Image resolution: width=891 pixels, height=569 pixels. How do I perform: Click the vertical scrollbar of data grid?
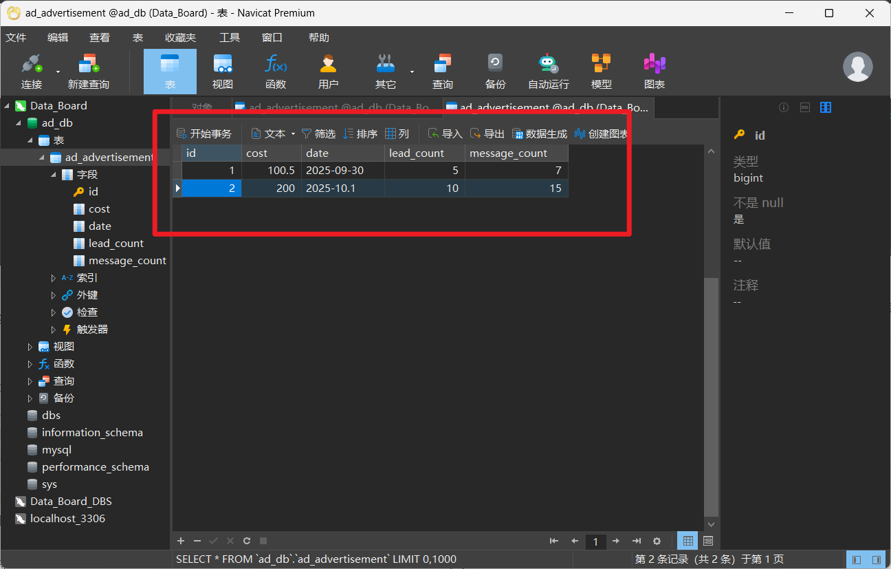coord(712,397)
